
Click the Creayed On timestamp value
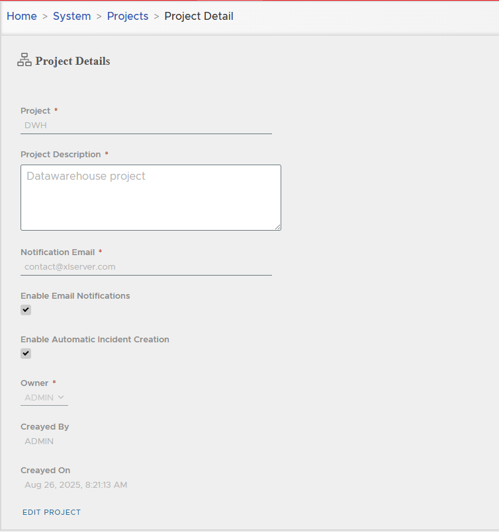click(x=75, y=485)
